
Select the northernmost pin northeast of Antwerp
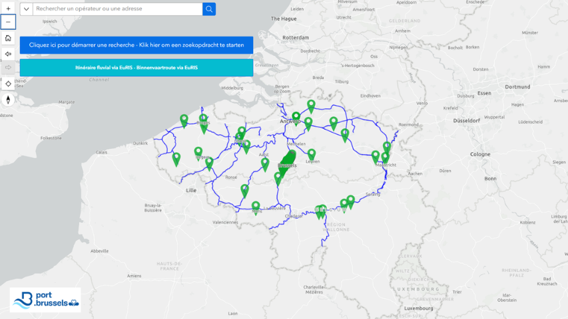point(311,105)
